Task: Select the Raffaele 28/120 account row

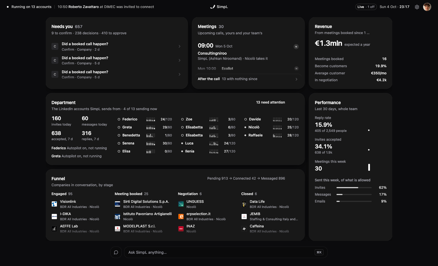Action: click(272, 135)
